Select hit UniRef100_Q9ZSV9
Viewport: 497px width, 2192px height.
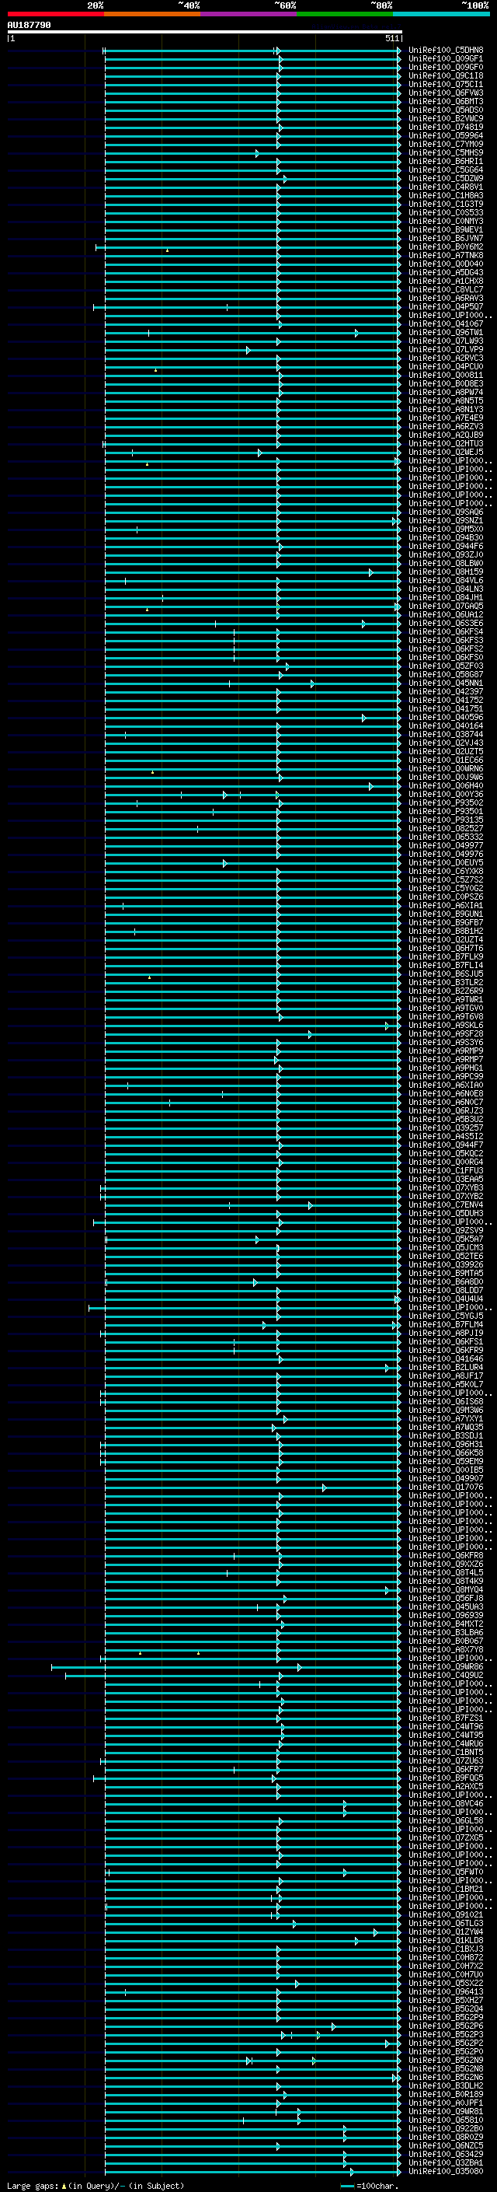[x=446, y=1230]
